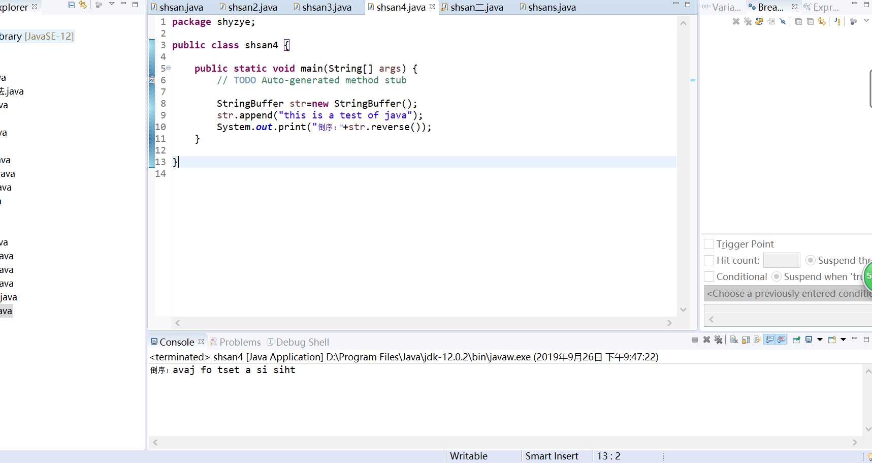The height and width of the screenshot is (463, 872).
Task: Click Display Selected Console icon
Action: [809, 339]
